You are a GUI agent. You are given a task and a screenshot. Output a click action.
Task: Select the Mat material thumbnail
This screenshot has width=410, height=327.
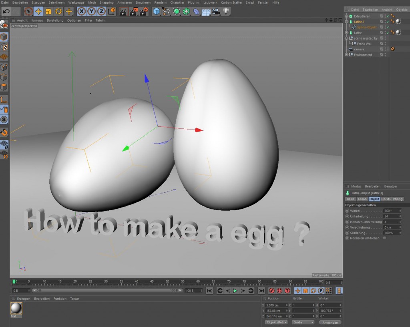point(16,309)
